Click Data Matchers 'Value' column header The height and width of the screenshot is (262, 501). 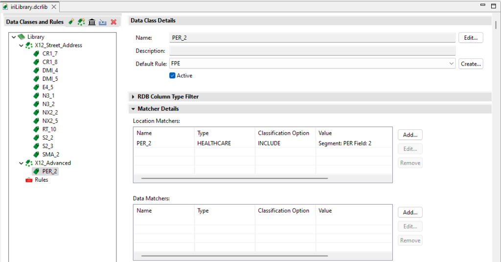pos(325,211)
